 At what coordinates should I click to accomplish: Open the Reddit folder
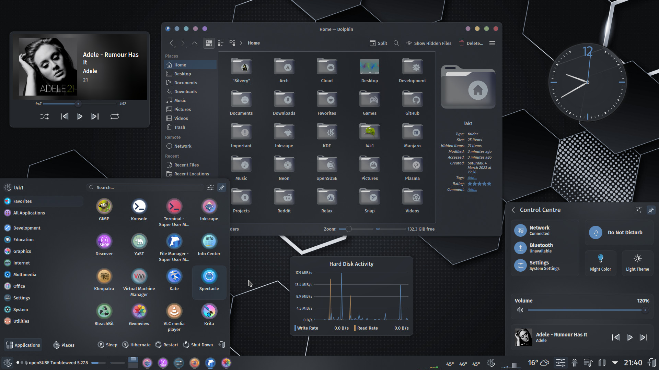point(284,201)
